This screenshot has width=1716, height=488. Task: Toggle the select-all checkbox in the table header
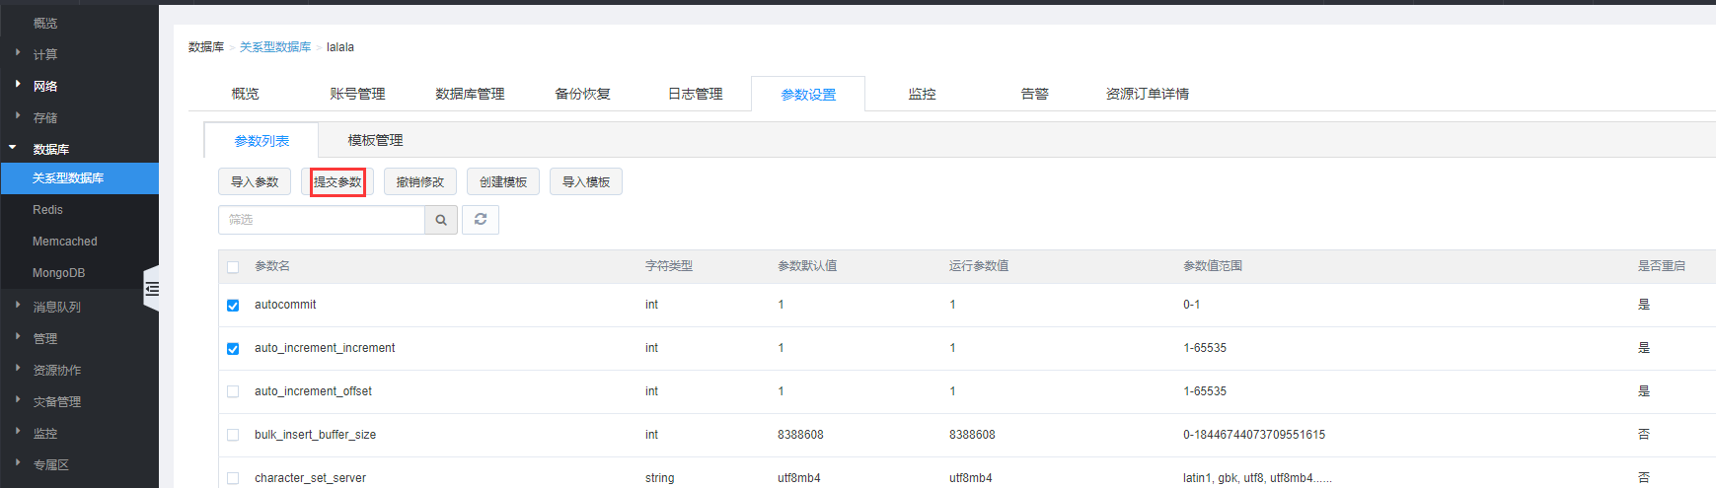233,267
